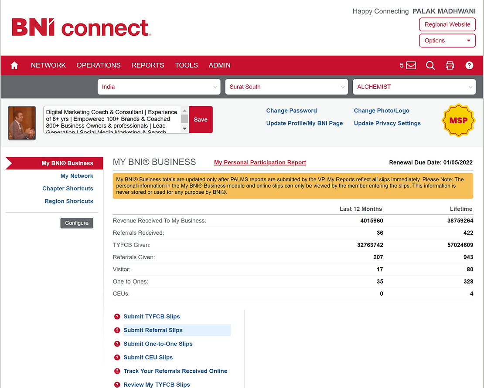484x388 pixels.
Task: Click the Configure button
Action: [x=77, y=223]
